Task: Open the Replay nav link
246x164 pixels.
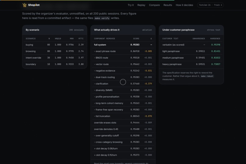Action: point(141,5)
